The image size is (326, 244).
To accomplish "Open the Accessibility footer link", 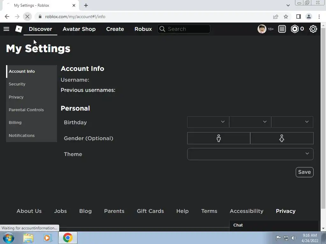I will [246, 211].
